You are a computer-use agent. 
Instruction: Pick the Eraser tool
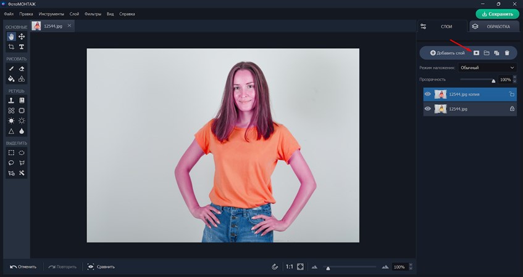click(x=22, y=69)
